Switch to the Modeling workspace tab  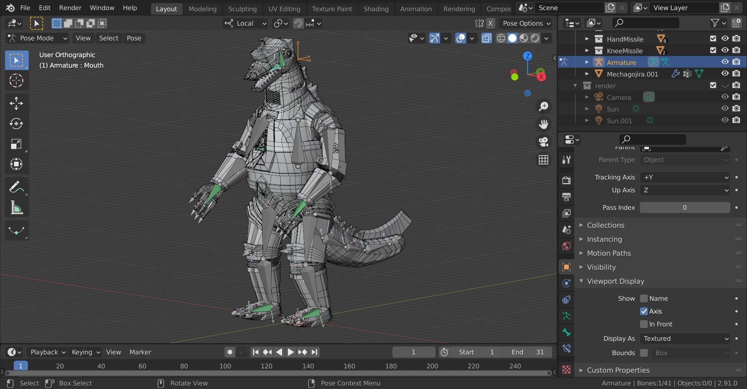(x=202, y=9)
